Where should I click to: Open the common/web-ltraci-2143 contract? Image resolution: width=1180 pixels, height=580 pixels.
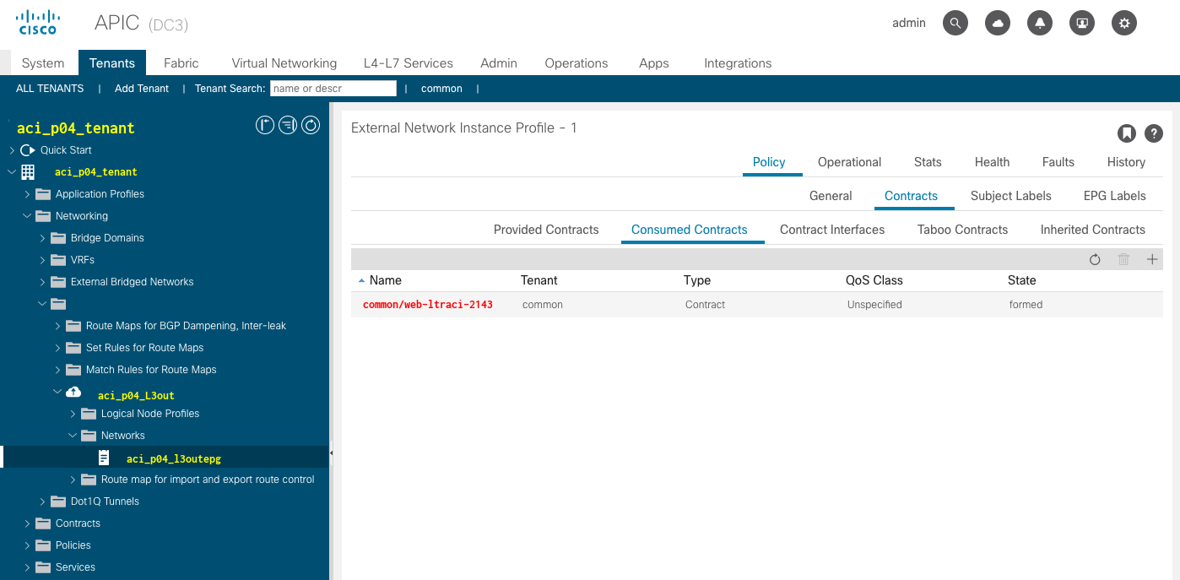pyautogui.click(x=428, y=305)
